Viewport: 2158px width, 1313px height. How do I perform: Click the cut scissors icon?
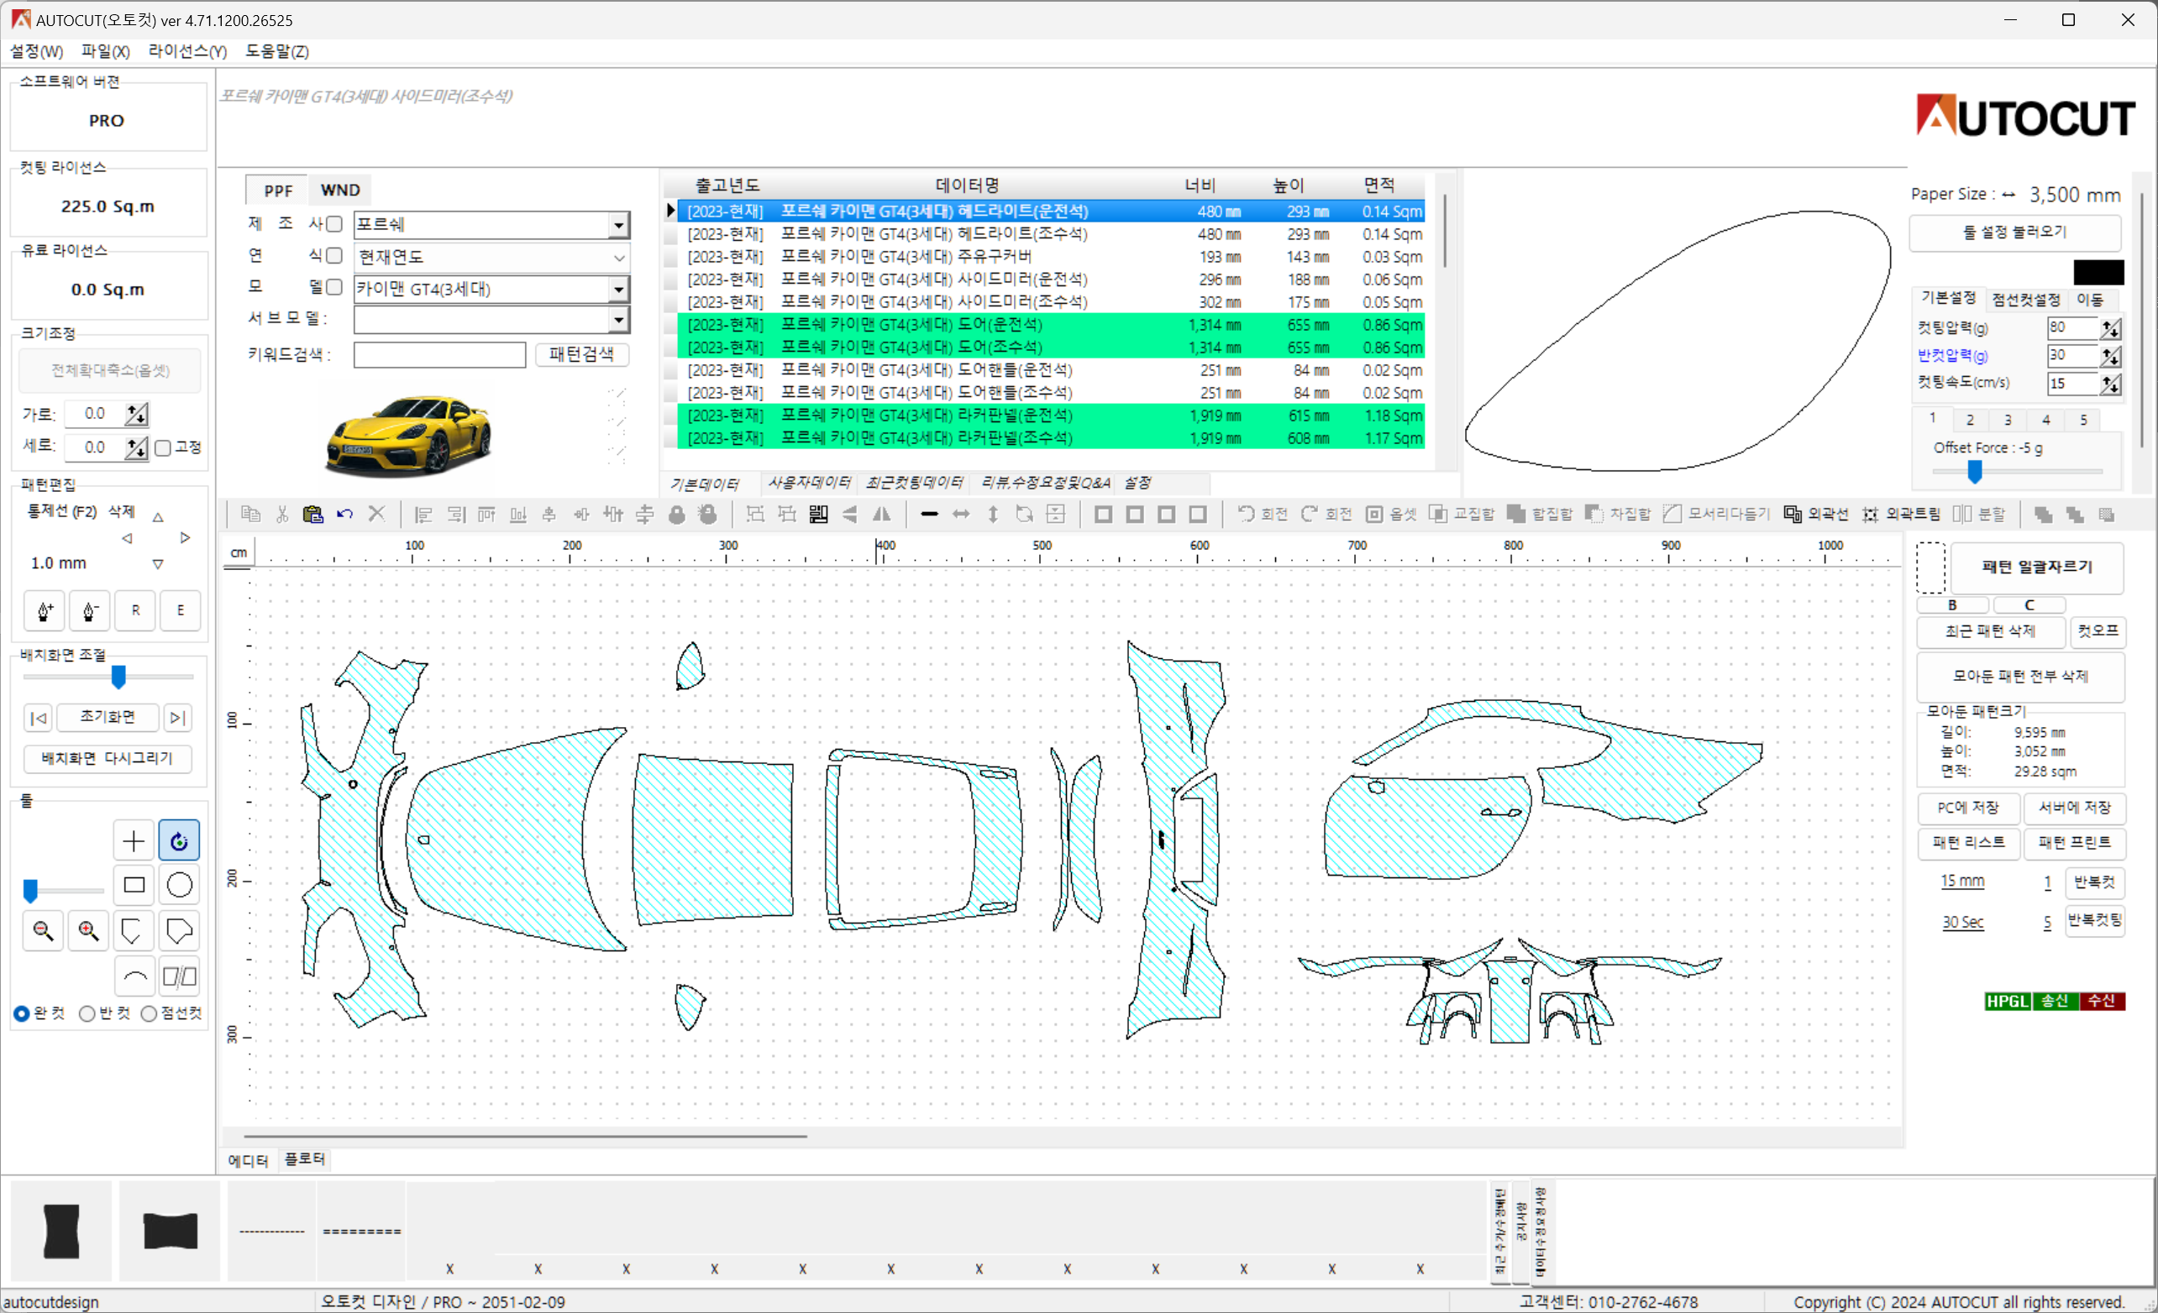(282, 514)
